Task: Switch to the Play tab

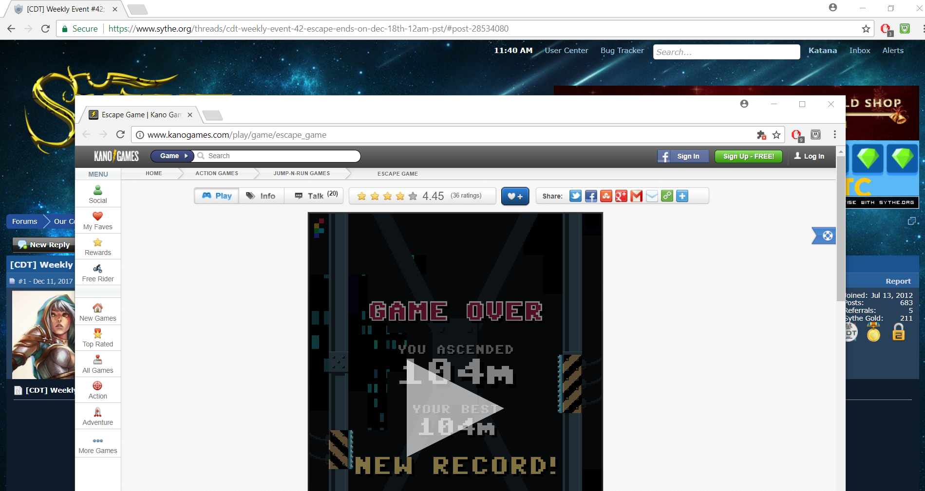Action: (x=217, y=196)
